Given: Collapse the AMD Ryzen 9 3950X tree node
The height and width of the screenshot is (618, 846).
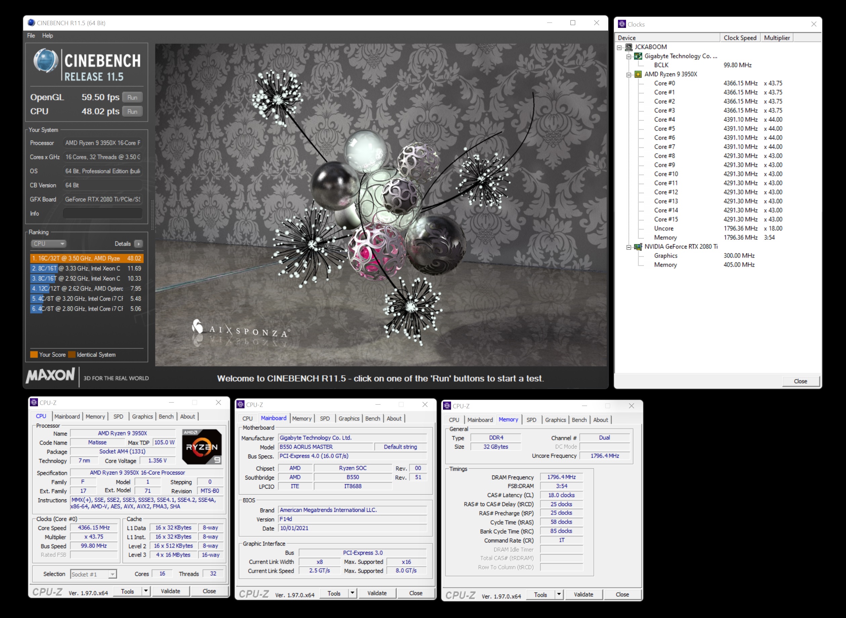Looking at the screenshot, I should click(x=629, y=75).
